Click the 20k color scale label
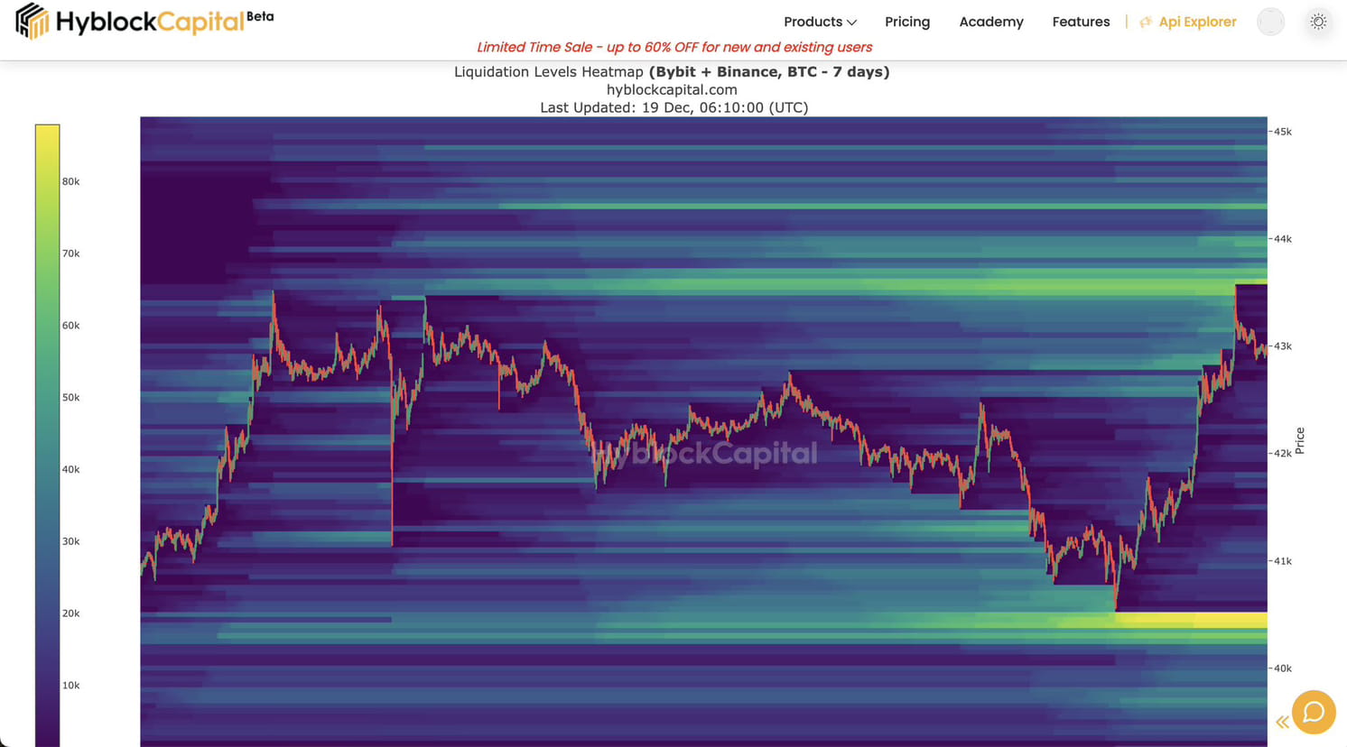 (x=70, y=613)
